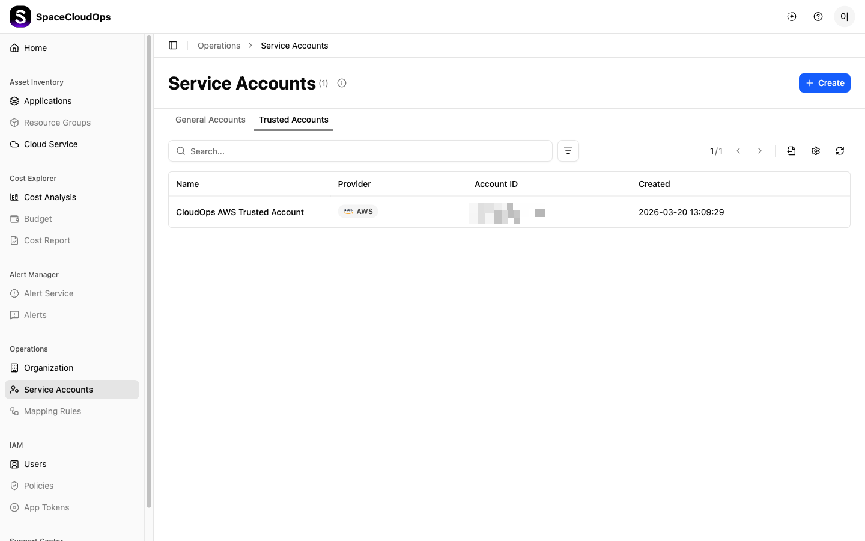Switch to General Accounts tab

[210, 120]
